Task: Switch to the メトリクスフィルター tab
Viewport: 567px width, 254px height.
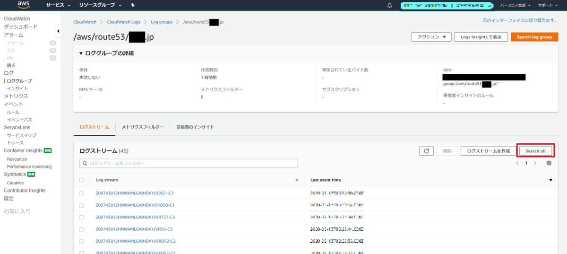Action: pos(143,127)
